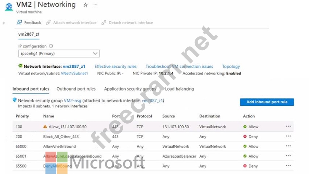The width and height of the screenshot is (309, 176).
Task: Click the Feedback person icon
Action: point(19,22)
